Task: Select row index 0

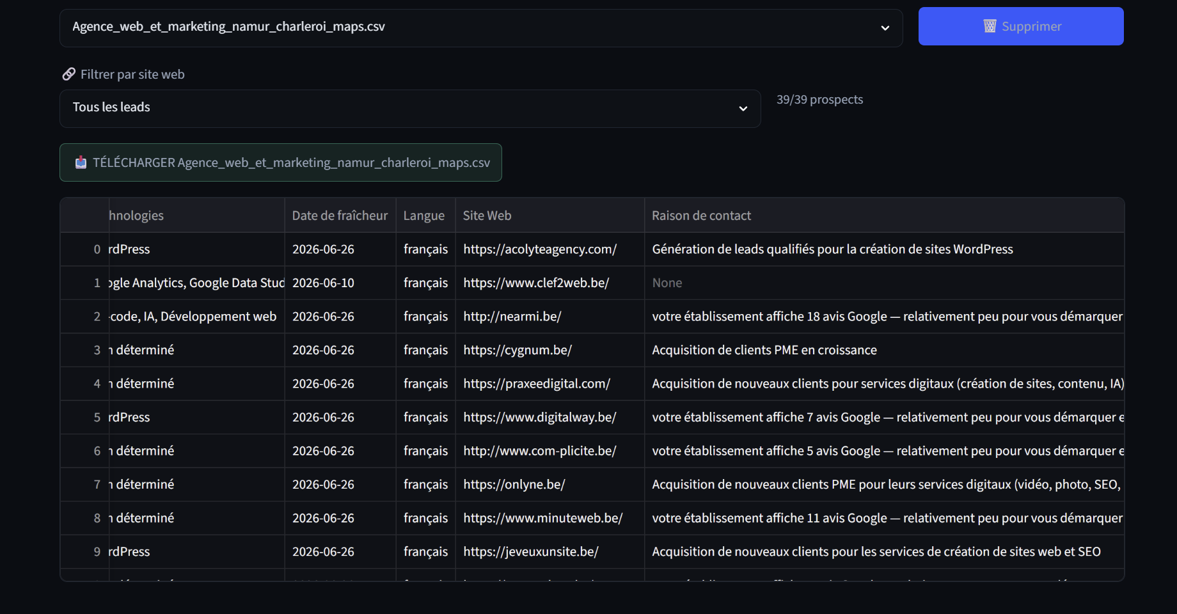Action: [x=84, y=249]
